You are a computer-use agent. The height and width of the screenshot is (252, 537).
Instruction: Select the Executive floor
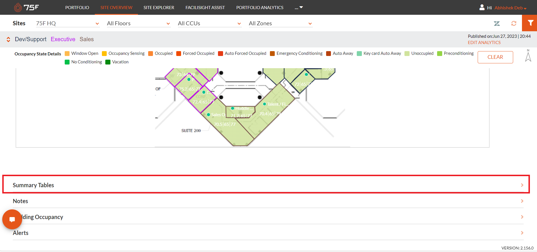pos(63,39)
